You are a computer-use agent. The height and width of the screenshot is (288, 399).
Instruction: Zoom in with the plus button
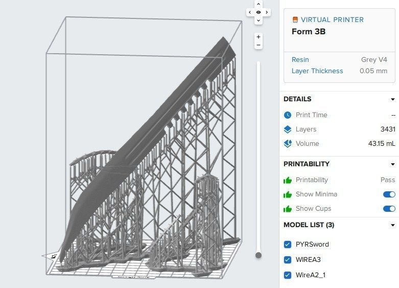[259, 37]
